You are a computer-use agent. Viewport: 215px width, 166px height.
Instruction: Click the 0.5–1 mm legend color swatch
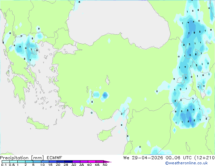tap(14, 162)
